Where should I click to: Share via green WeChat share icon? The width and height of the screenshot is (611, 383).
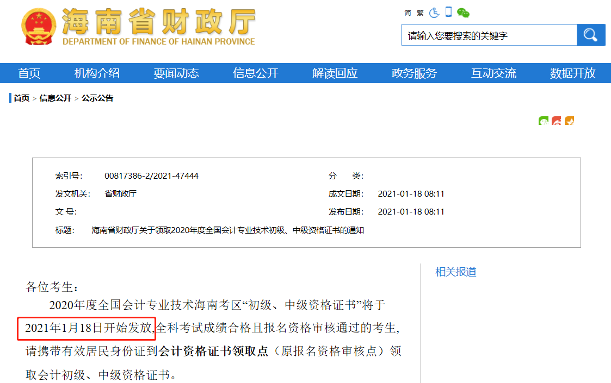pos(544,121)
